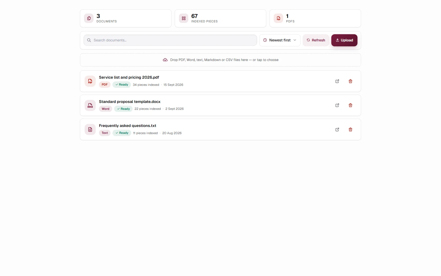Open Standard proposal template.docx in new window

coord(337,105)
